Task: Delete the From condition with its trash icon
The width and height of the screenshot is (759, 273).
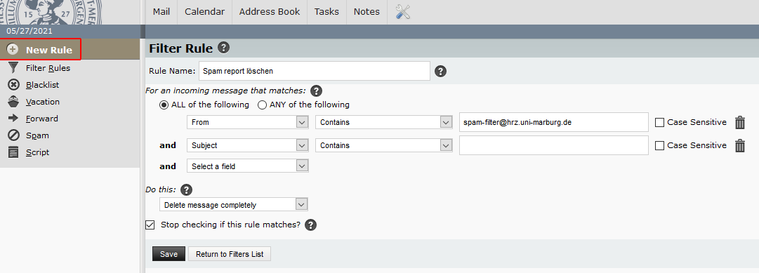Action: pyautogui.click(x=739, y=122)
